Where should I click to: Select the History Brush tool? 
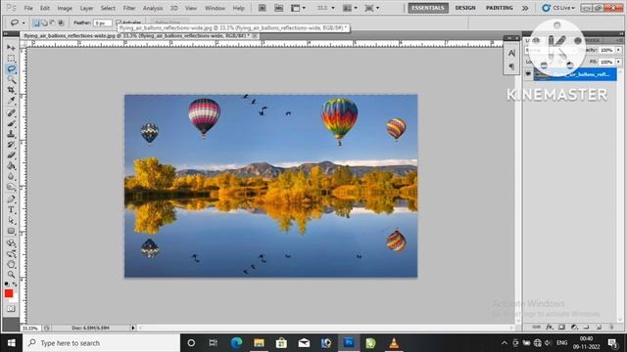pos(11,145)
